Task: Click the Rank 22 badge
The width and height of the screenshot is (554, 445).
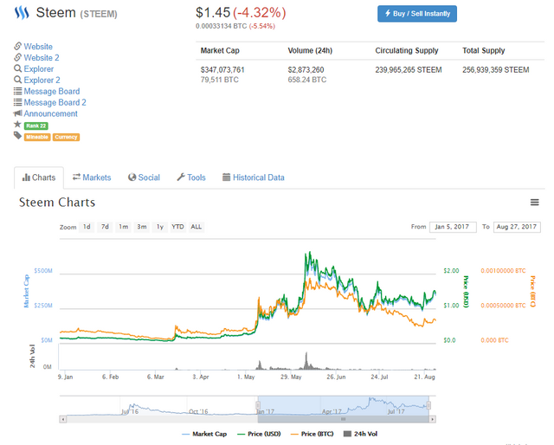Action: click(x=36, y=126)
